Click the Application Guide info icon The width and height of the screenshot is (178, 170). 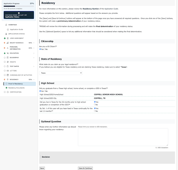click(8, 29)
